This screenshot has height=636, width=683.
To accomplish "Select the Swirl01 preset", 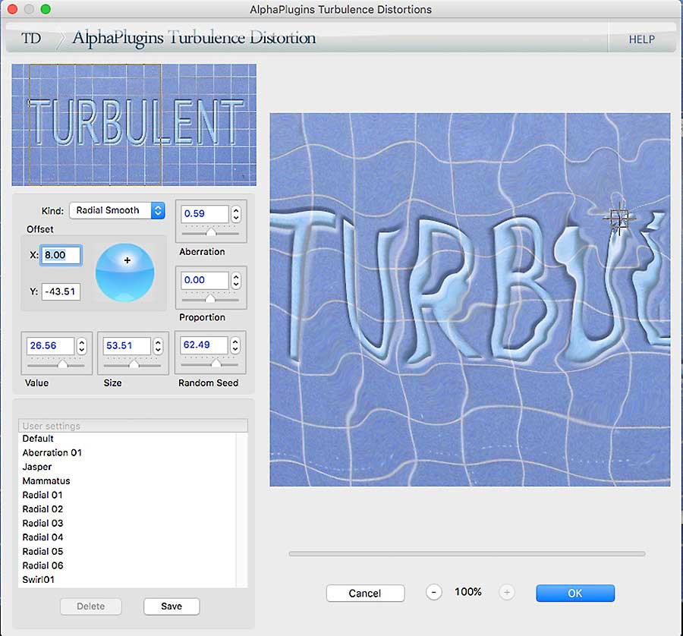I will click(39, 580).
